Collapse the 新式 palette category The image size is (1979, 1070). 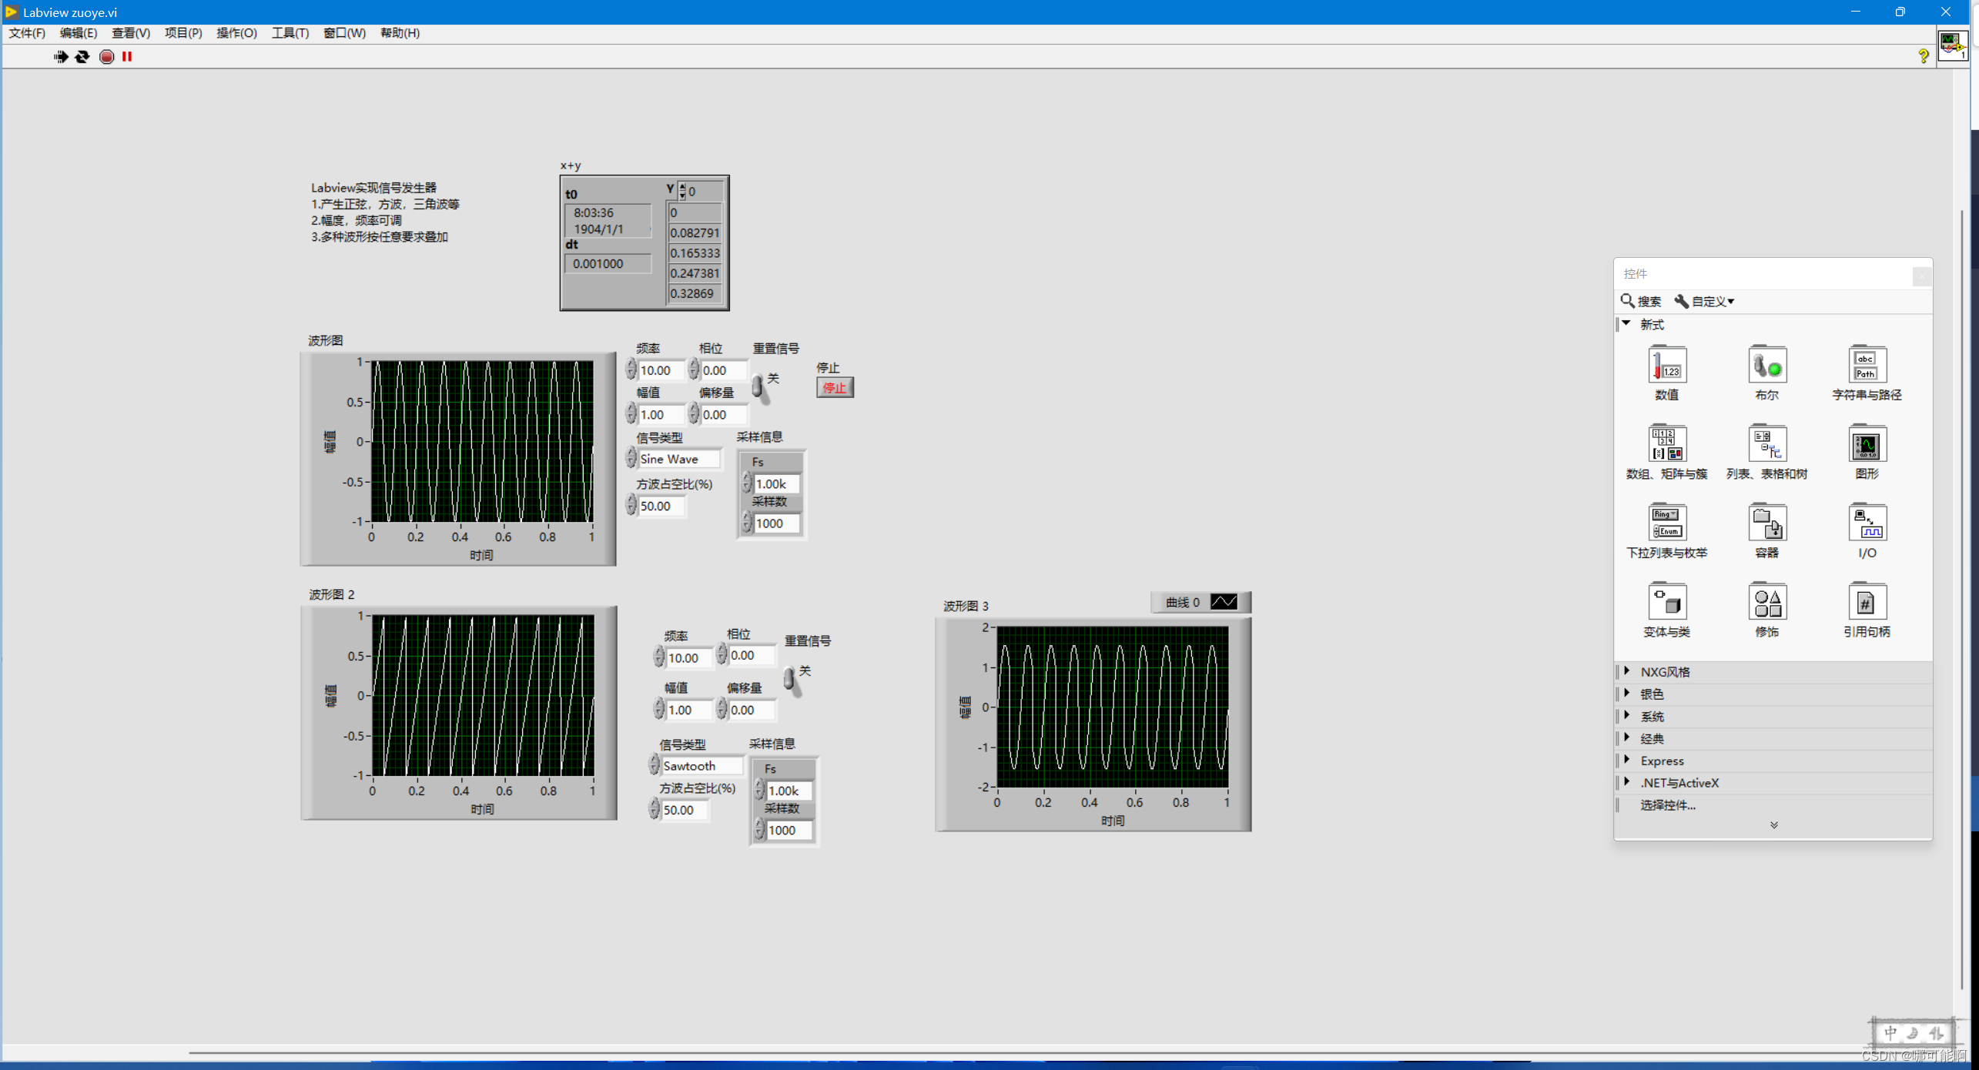tap(1626, 324)
